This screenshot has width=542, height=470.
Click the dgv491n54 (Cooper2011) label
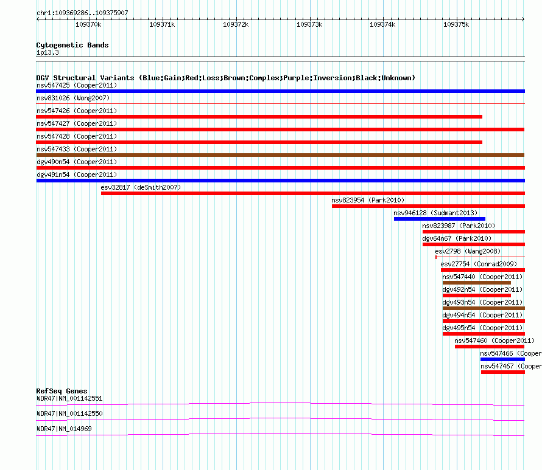coord(77,175)
